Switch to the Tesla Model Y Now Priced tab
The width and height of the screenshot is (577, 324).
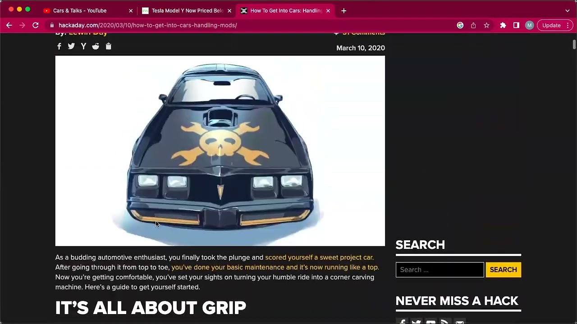(188, 10)
